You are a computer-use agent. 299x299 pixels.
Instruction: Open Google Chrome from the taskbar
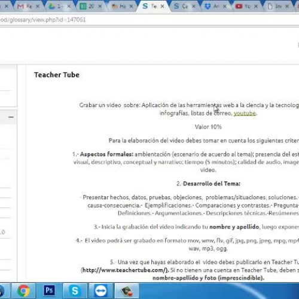(x=23, y=291)
